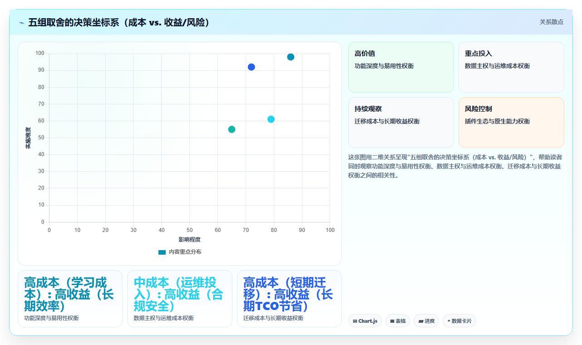The height and width of the screenshot is (345, 582).
Task: Click the icon in 表格 chip
Action: point(392,321)
